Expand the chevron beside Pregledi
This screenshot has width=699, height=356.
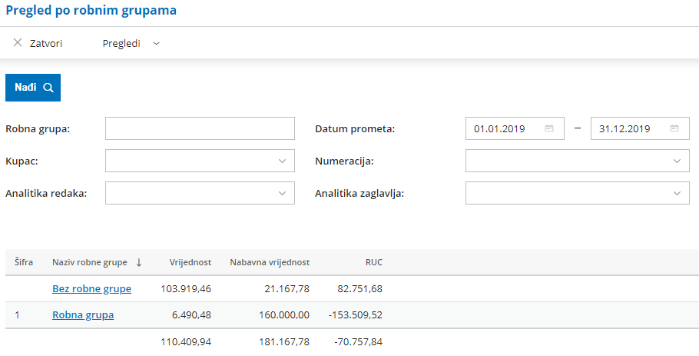tap(156, 43)
